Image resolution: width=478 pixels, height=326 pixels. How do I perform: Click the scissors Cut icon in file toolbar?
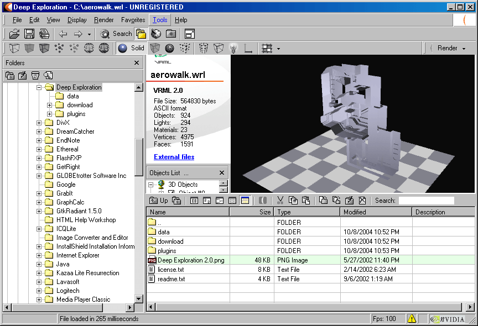click(x=280, y=201)
